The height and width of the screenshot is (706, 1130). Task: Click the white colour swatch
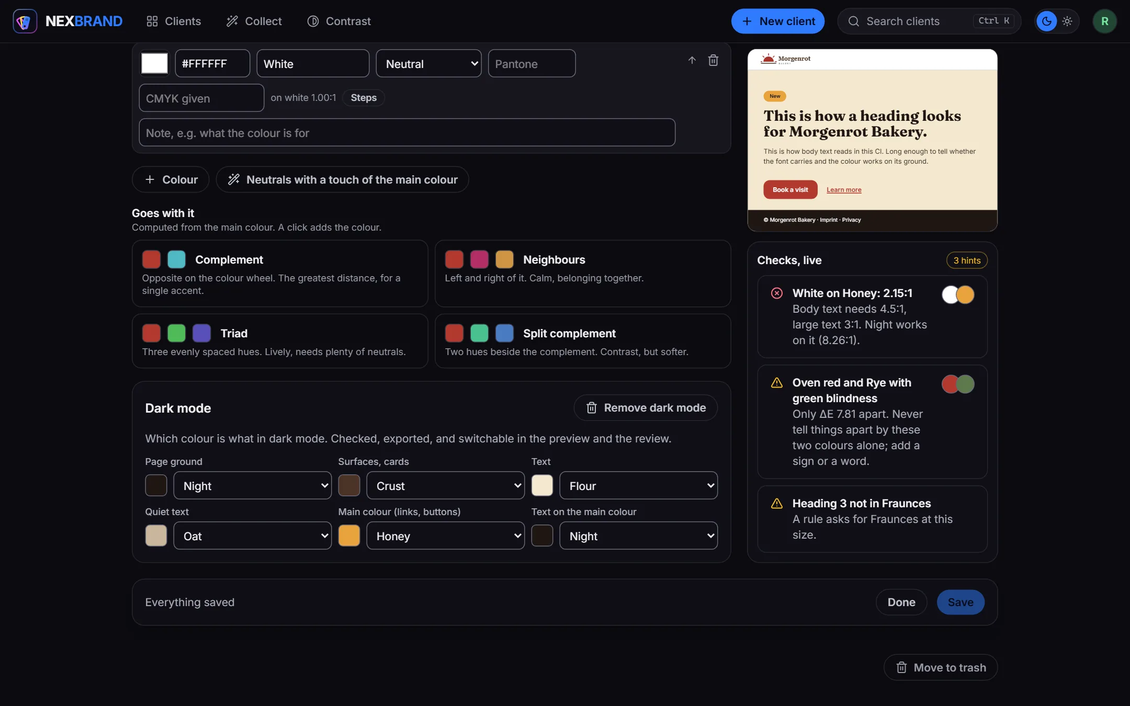(x=154, y=63)
